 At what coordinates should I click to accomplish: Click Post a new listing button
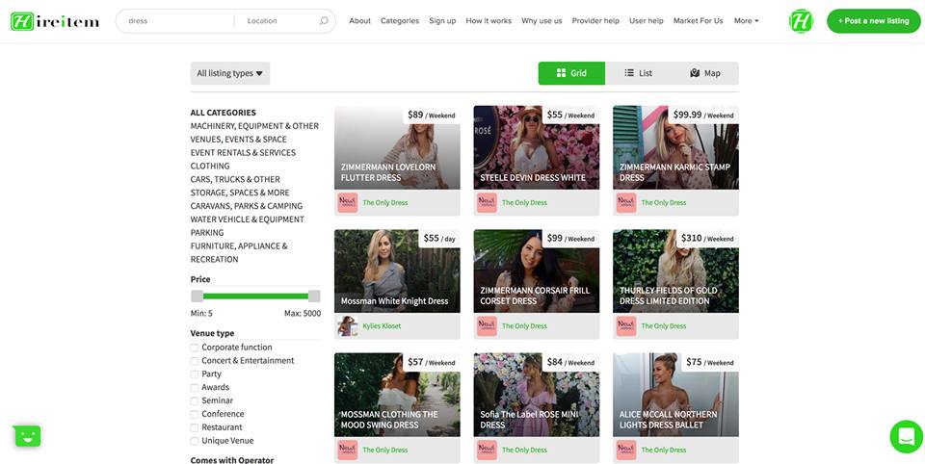(873, 20)
